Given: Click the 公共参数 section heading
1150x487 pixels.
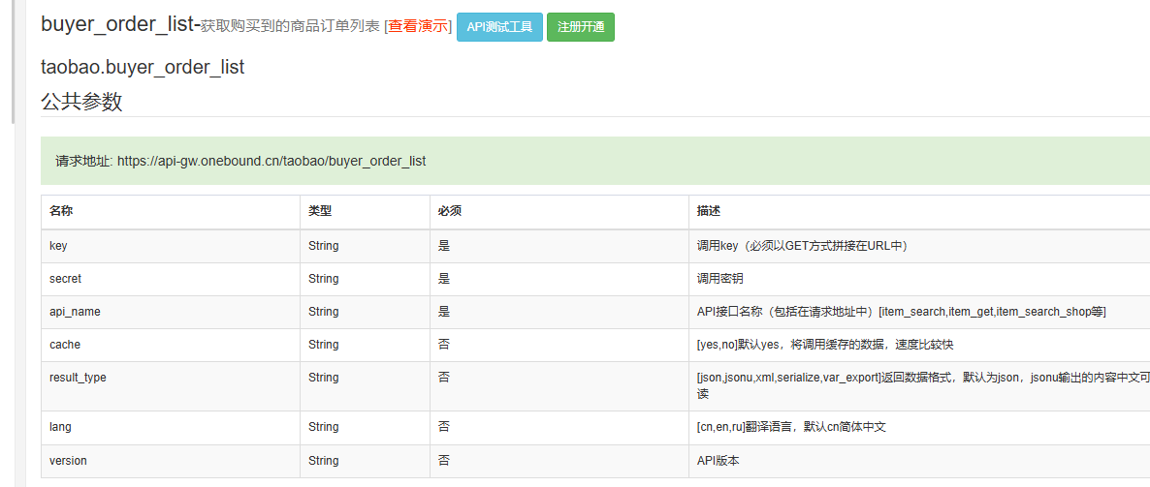Looking at the screenshot, I should pyautogui.click(x=81, y=101).
